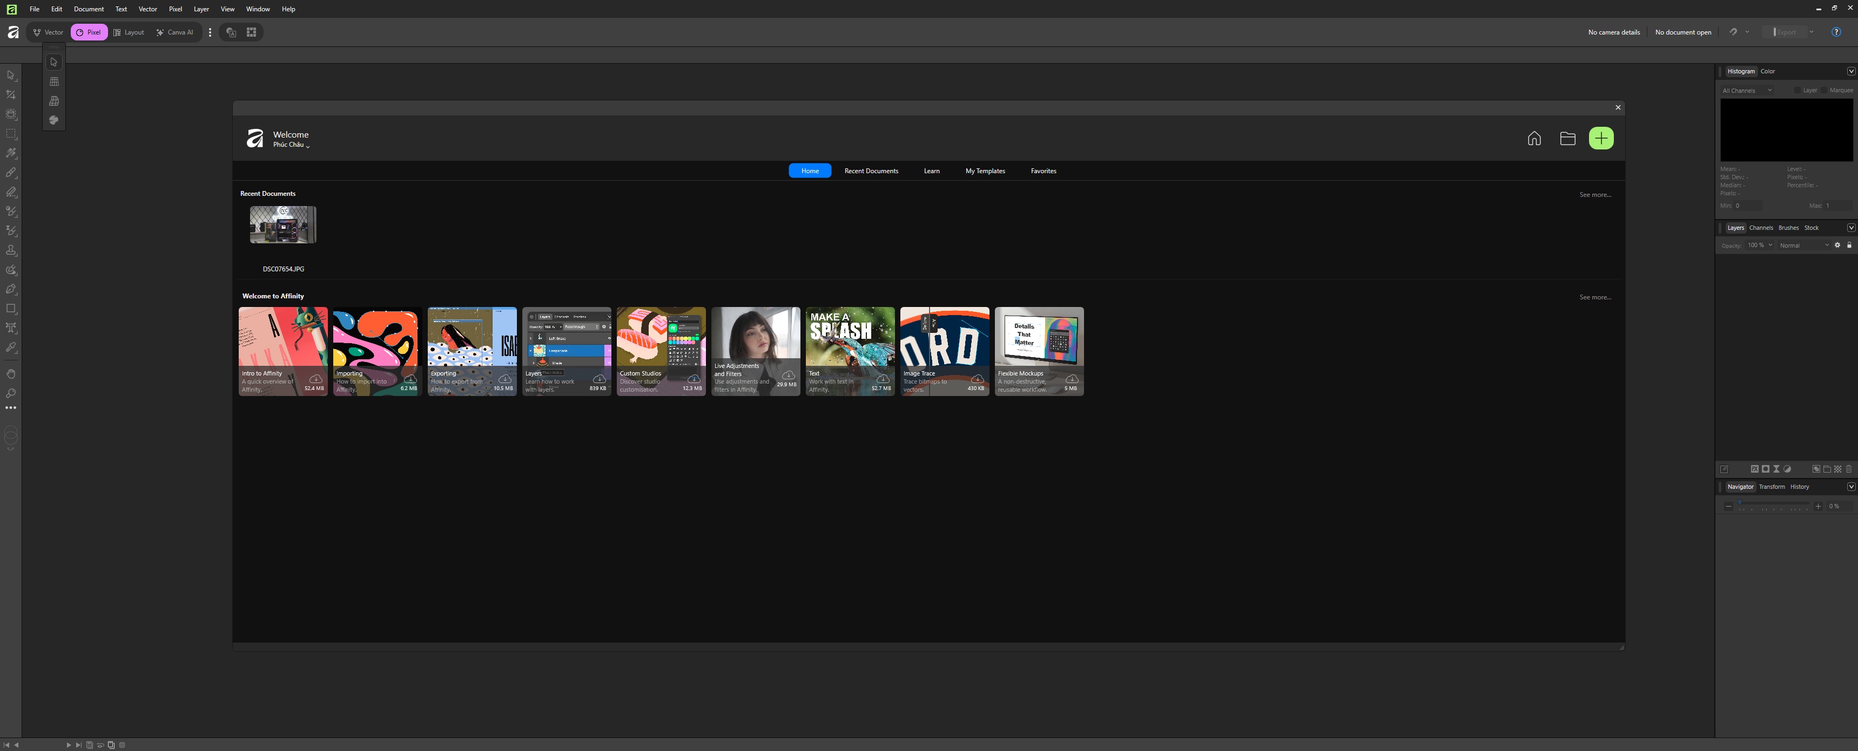Viewport: 1858px width, 751px height.
Task: Open the Normal blend mode dropdown
Action: [x=1804, y=245]
